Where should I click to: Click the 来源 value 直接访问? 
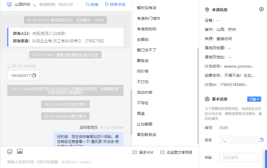click(224, 39)
